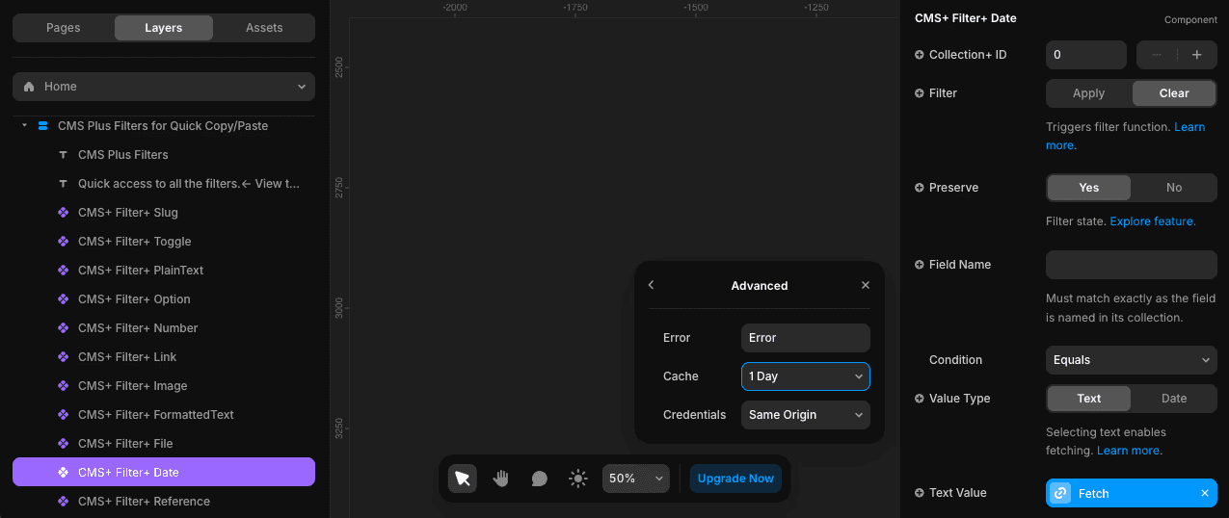This screenshot has width=1229, height=518.
Task: Click the Field Name input field
Action: point(1131,265)
